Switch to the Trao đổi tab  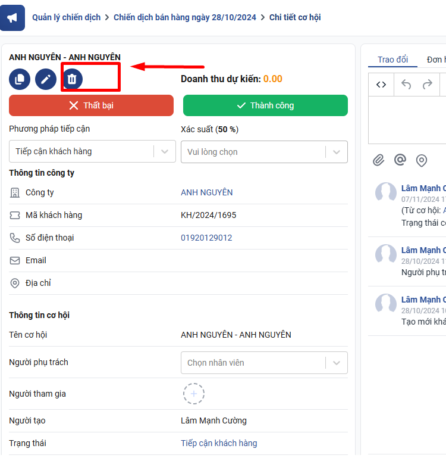[392, 60]
